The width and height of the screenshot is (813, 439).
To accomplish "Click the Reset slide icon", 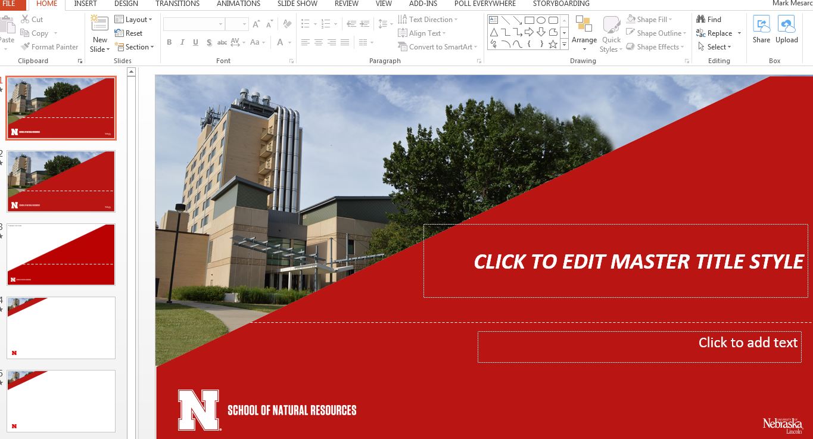I will click(129, 33).
